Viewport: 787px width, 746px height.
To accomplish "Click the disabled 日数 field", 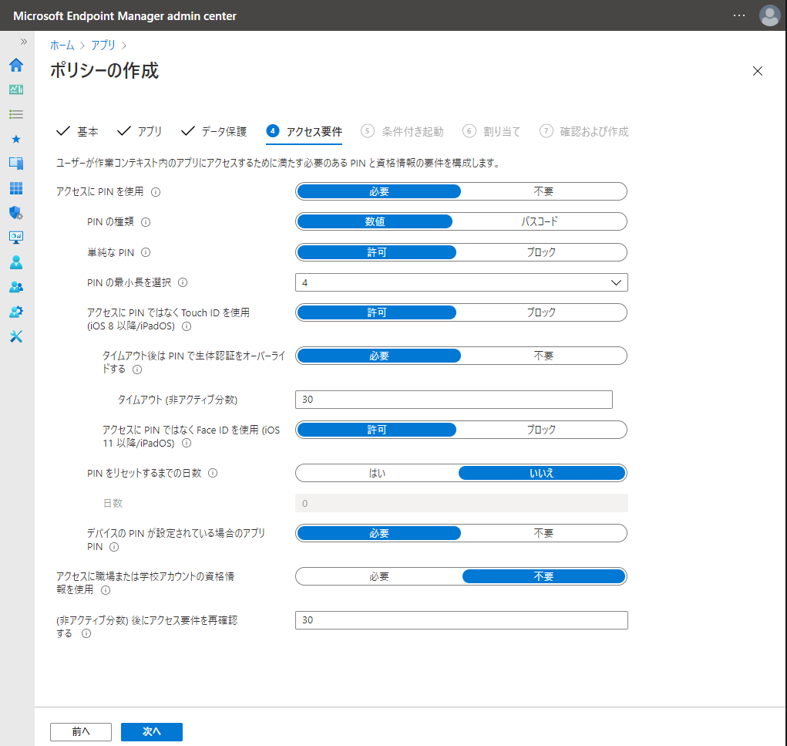I will tap(461, 503).
